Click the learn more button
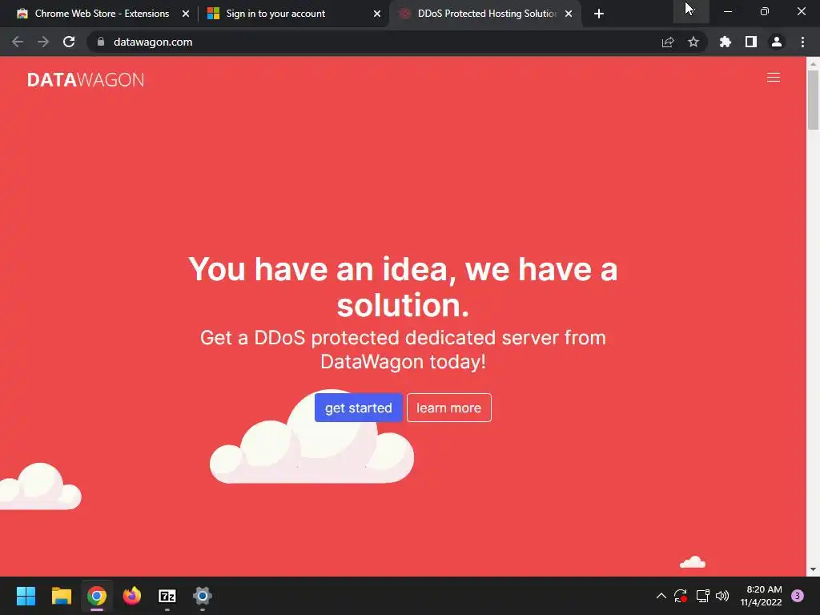 pyautogui.click(x=448, y=408)
